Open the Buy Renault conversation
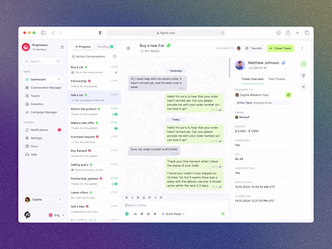332x249 pixels. [94, 153]
